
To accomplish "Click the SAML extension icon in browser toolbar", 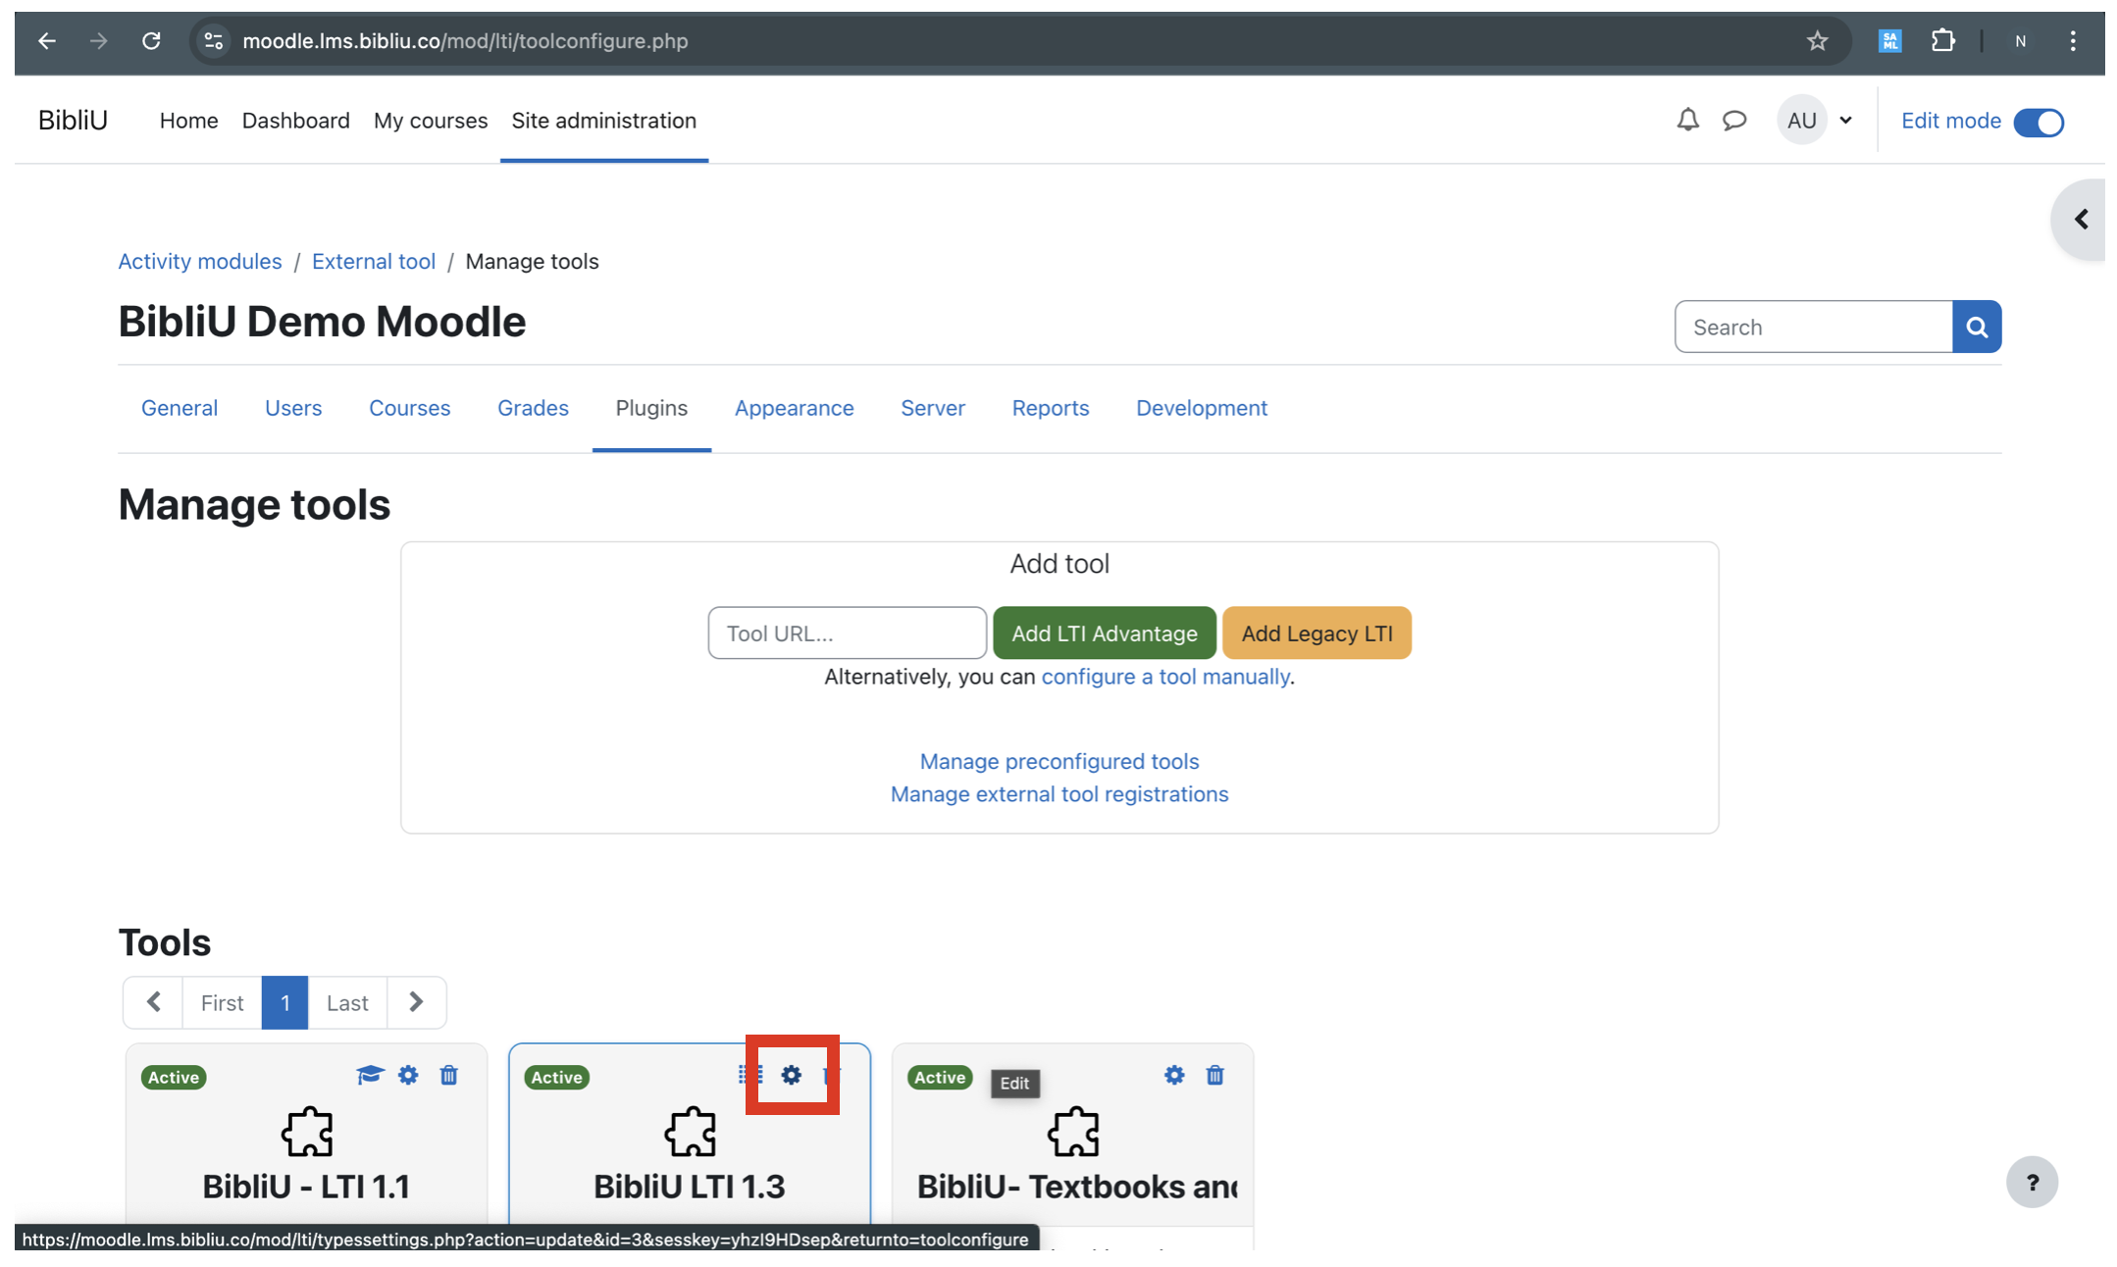I will click(x=1889, y=41).
